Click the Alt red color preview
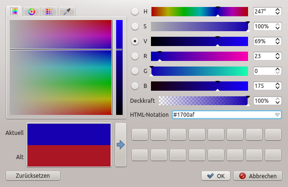Screen dimensions: 288x187 click(x=69, y=155)
